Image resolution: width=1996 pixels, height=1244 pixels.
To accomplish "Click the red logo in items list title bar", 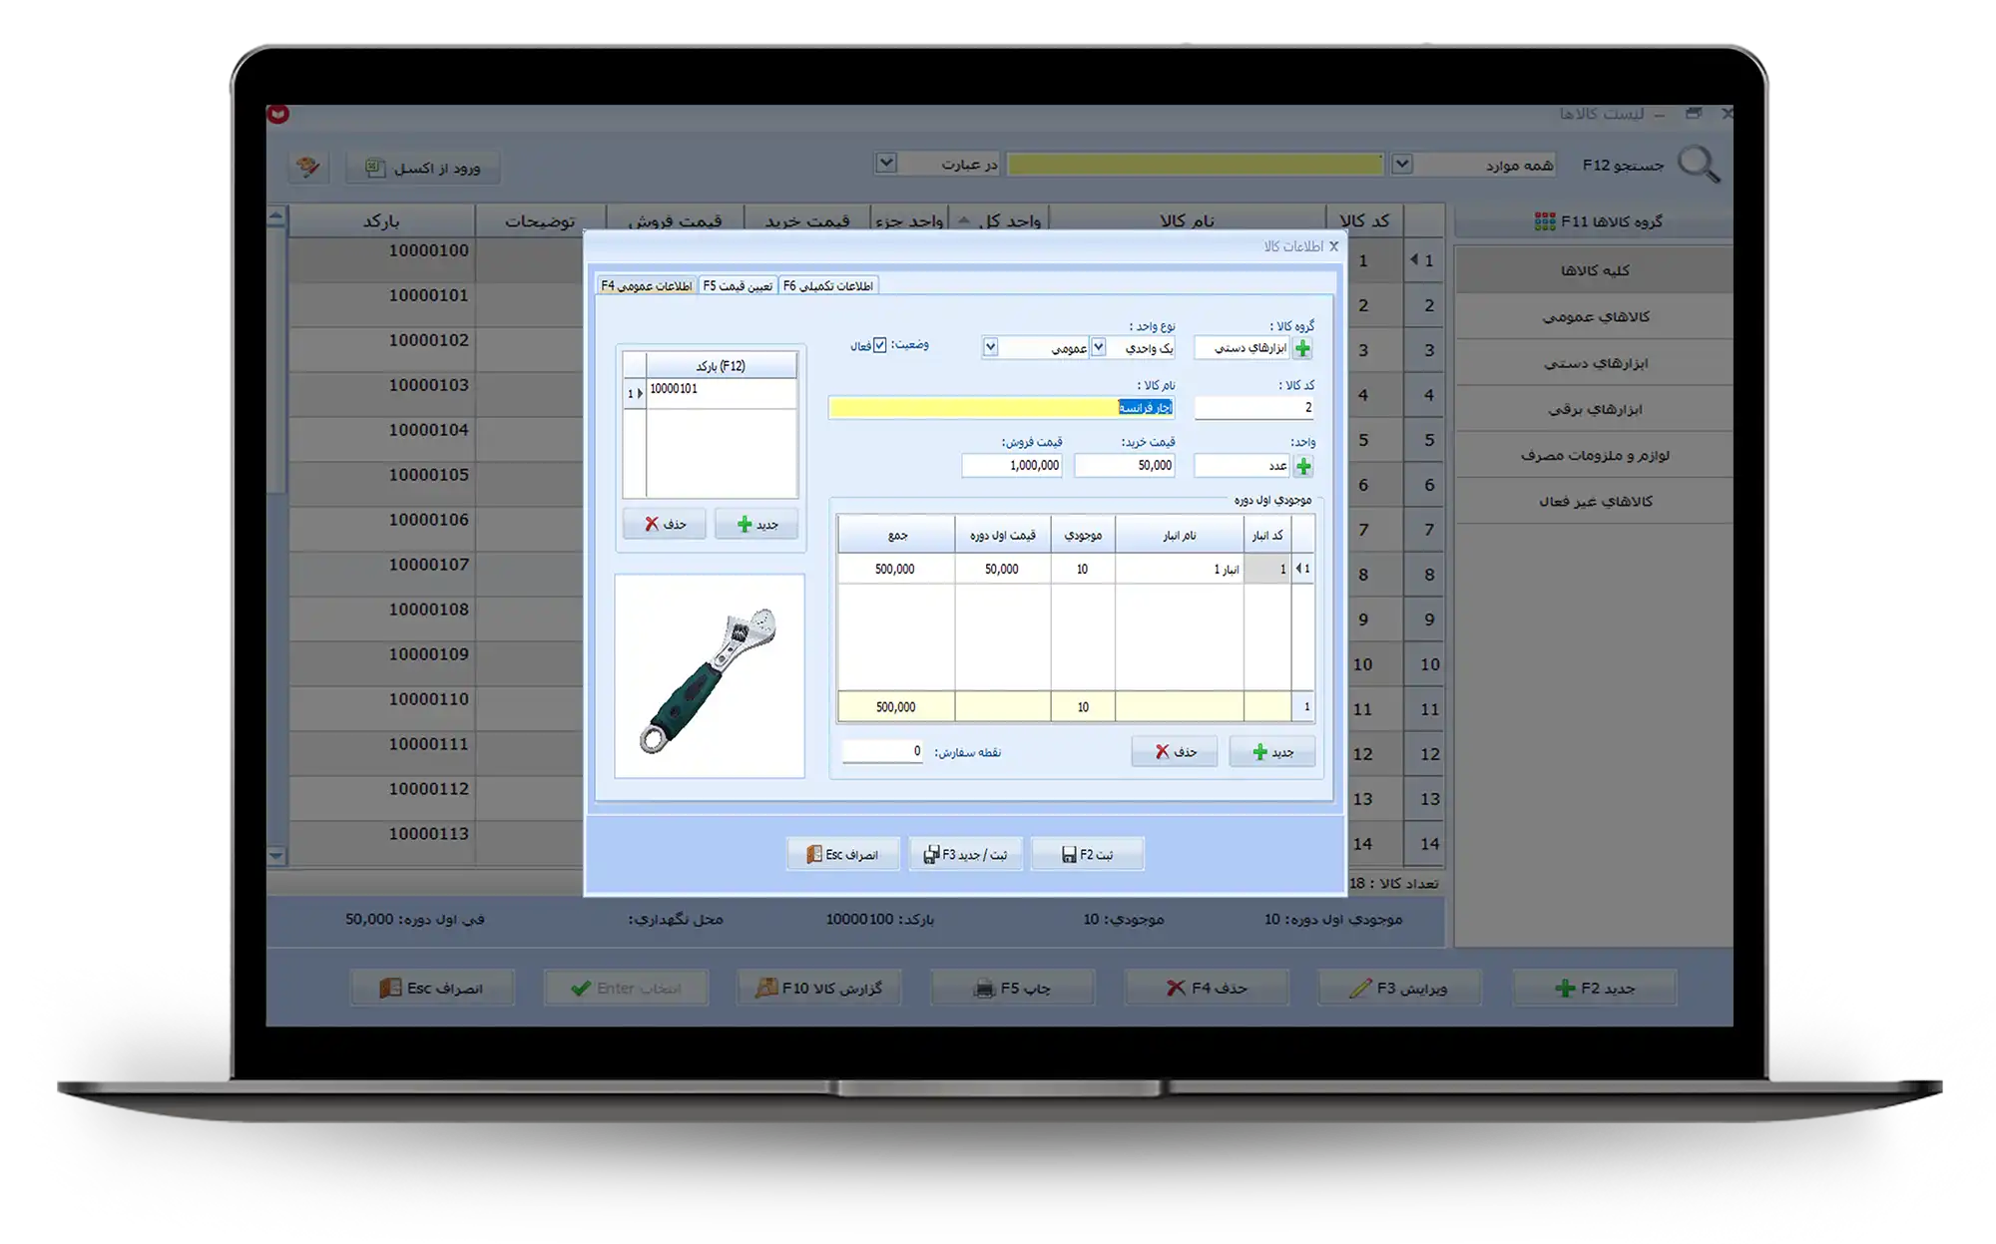I will point(278,114).
